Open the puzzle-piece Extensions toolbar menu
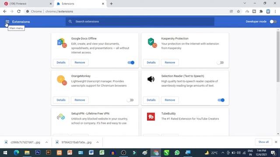 [x=261, y=11]
